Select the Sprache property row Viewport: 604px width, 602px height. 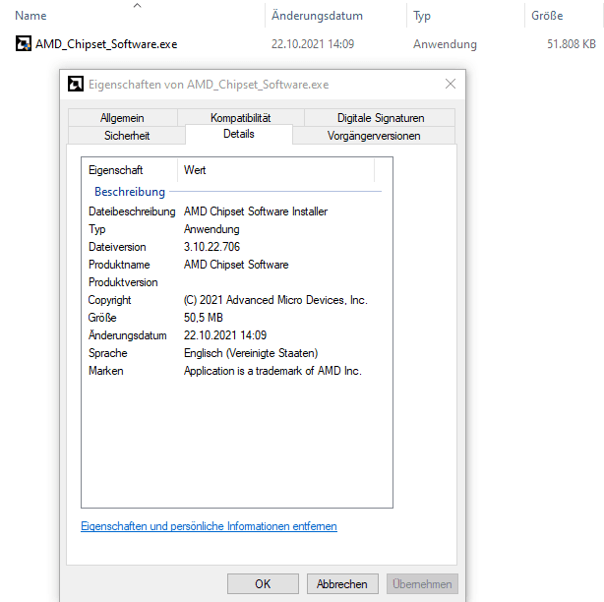click(x=236, y=353)
